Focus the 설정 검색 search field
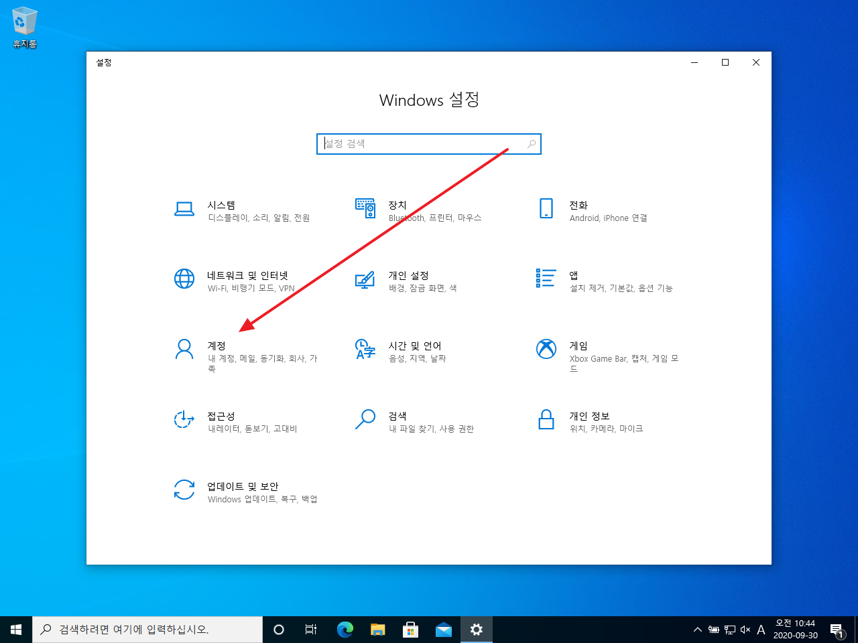Image resolution: width=858 pixels, height=643 pixels. coord(429,143)
